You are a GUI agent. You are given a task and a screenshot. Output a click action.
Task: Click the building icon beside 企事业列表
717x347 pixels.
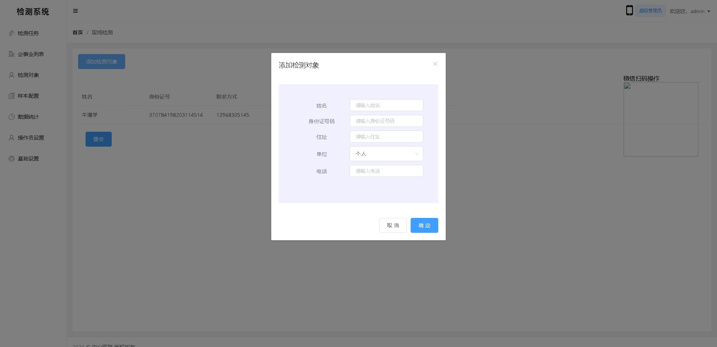coord(12,54)
